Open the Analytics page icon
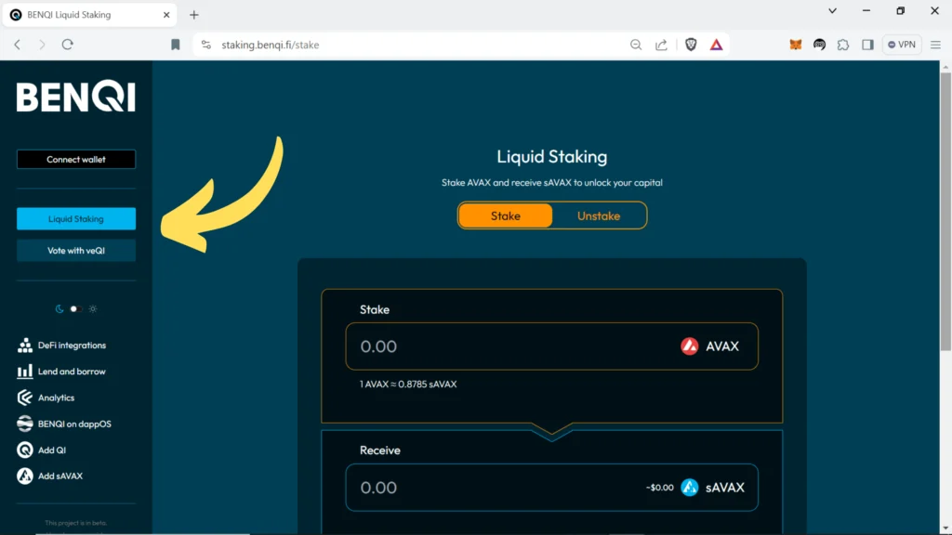 coord(25,398)
